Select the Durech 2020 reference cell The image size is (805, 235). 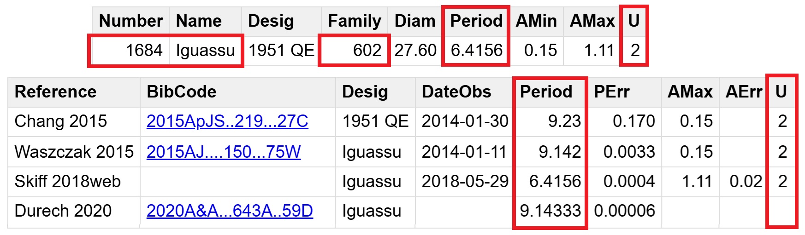(63, 211)
